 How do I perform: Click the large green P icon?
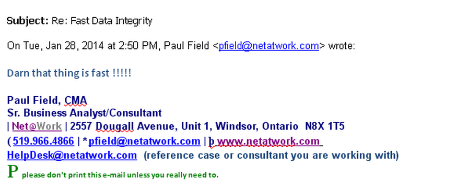tap(13, 172)
